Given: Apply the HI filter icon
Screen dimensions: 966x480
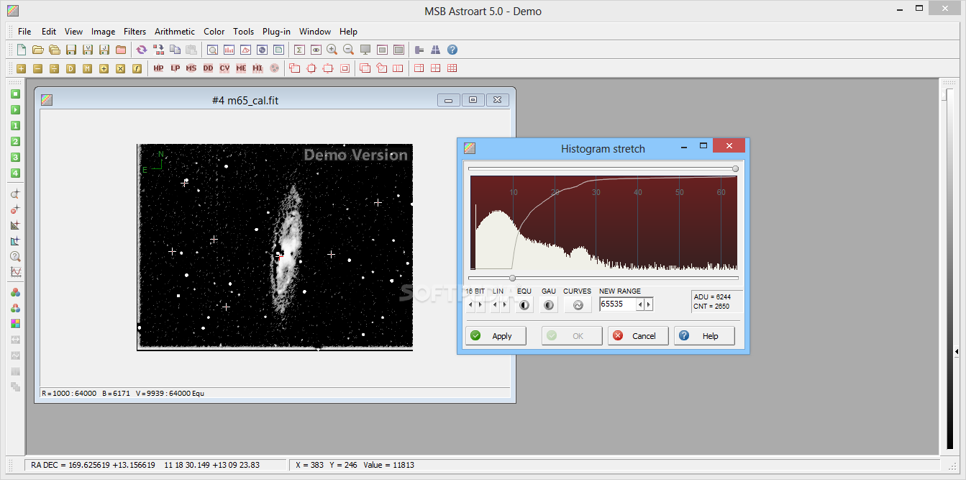Looking at the screenshot, I should (258, 68).
